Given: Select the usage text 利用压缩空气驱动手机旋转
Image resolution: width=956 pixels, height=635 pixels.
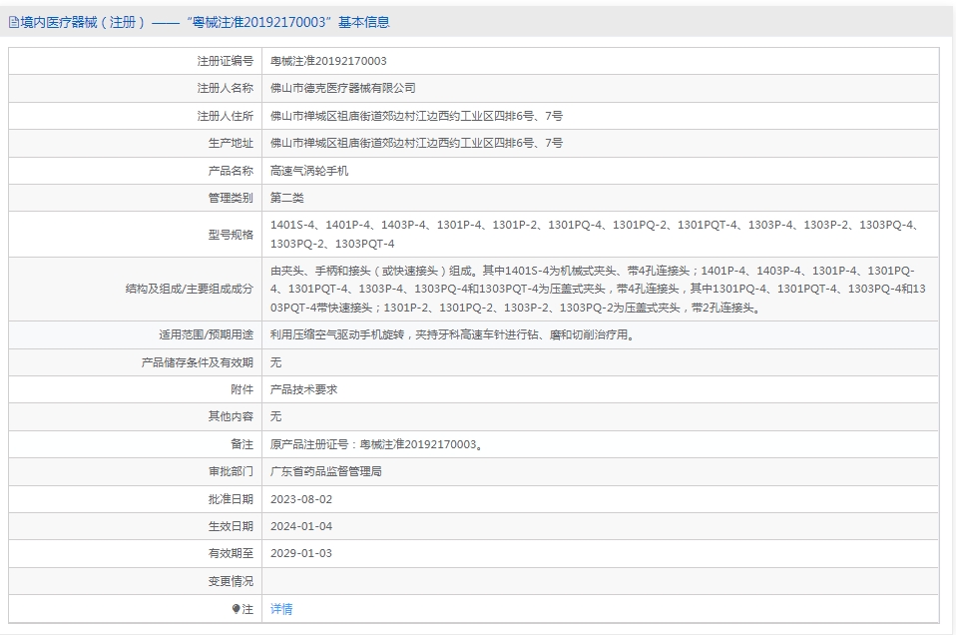Looking at the screenshot, I should [454, 334].
